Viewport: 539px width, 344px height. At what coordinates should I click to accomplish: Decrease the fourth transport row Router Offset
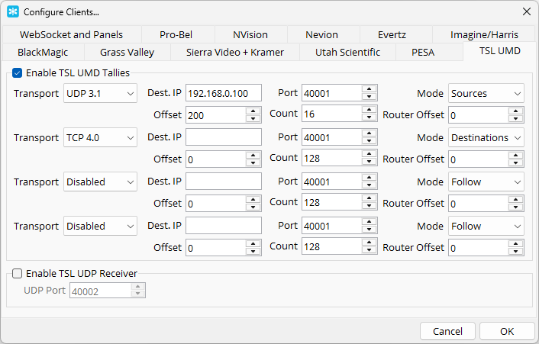(515, 252)
